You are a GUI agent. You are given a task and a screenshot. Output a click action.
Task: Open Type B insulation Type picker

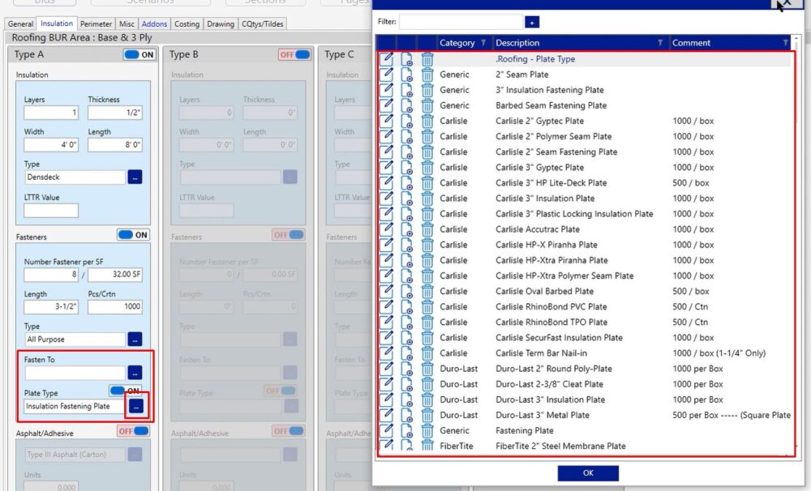(x=290, y=177)
